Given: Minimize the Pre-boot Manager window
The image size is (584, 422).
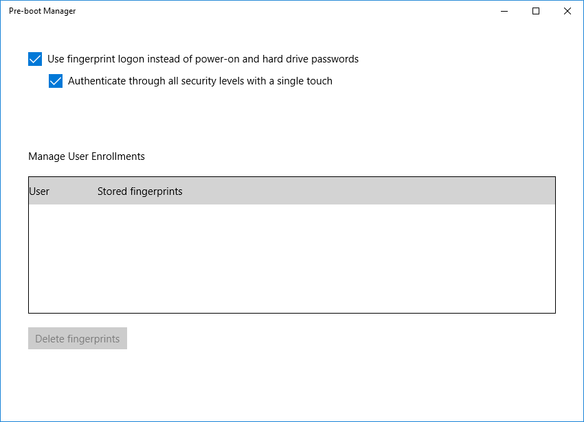Looking at the screenshot, I should pos(504,11).
